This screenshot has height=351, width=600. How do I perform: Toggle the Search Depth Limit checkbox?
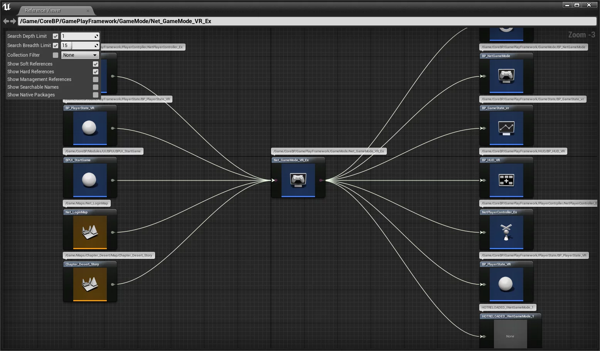coord(56,36)
